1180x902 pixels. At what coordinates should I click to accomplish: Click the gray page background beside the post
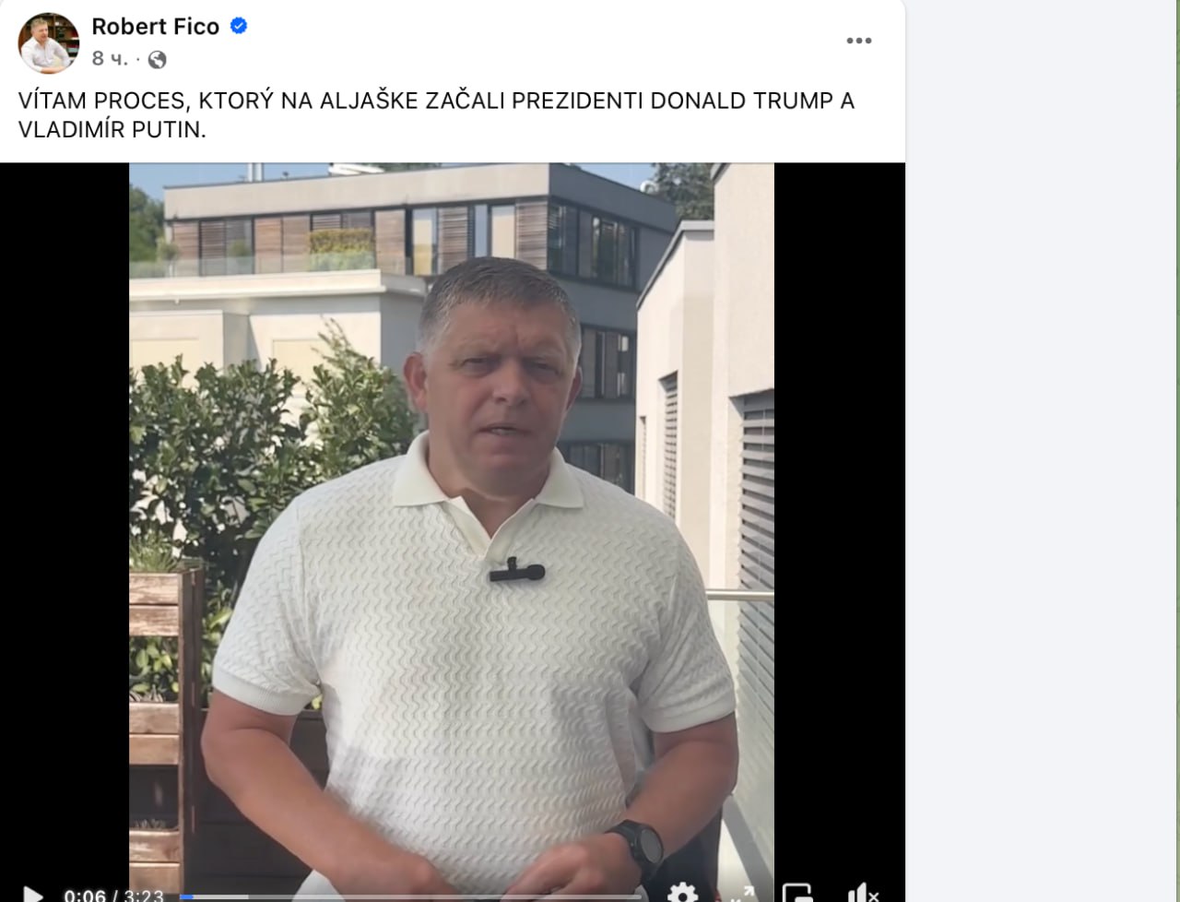pos(1043,451)
